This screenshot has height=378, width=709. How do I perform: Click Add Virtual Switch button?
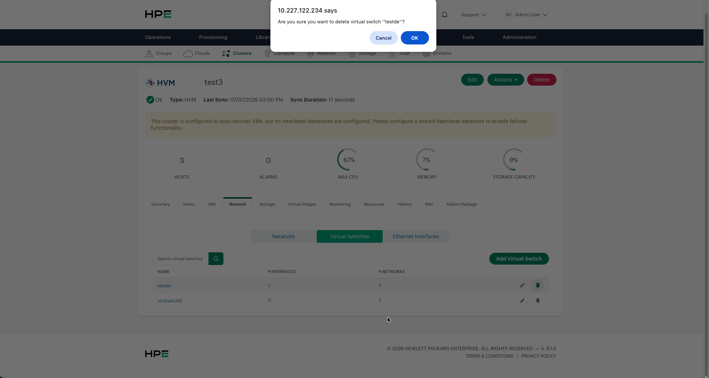tap(519, 259)
